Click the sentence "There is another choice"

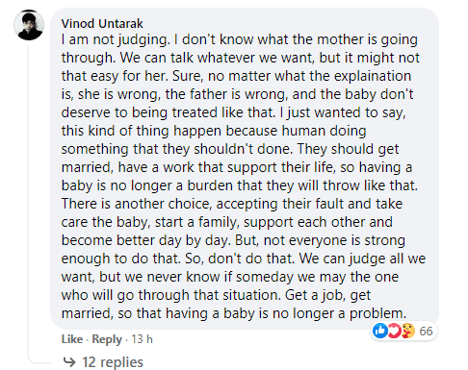[x=136, y=204]
